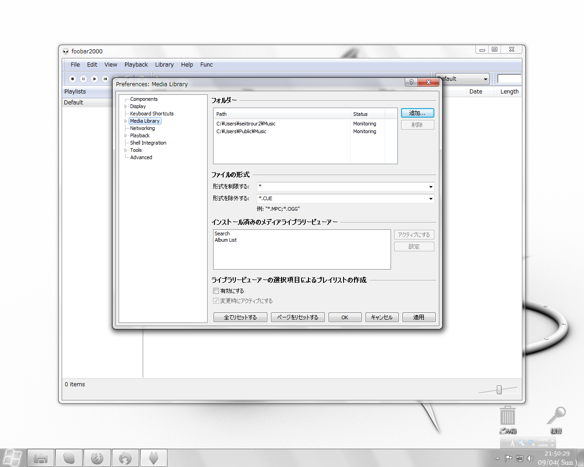Select the Default playlist in Playlists panel
The image size is (584, 467).
pyautogui.click(x=87, y=103)
